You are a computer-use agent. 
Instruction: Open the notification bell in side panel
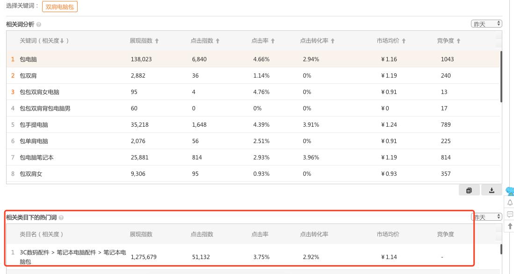[x=510, y=202]
